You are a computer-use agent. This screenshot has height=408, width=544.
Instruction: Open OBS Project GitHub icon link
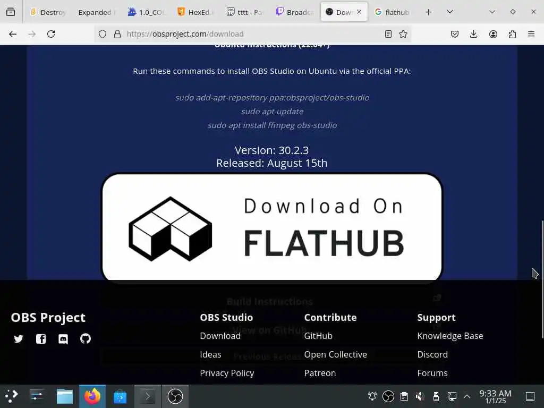(x=86, y=338)
